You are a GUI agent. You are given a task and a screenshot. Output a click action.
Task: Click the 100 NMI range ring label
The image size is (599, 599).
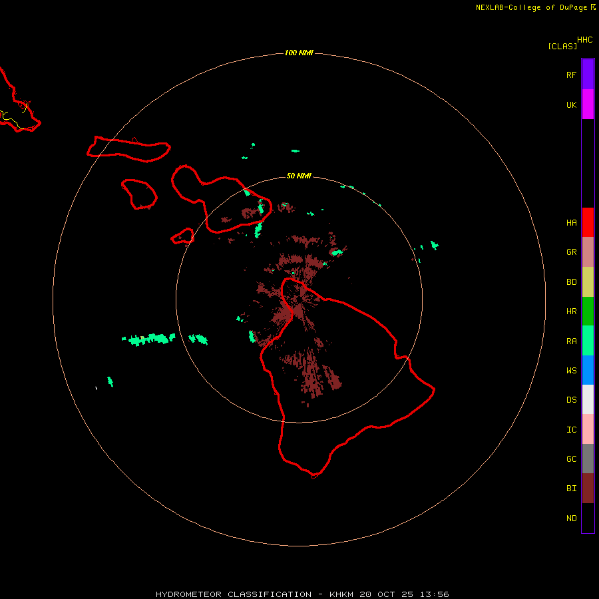[299, 53]
